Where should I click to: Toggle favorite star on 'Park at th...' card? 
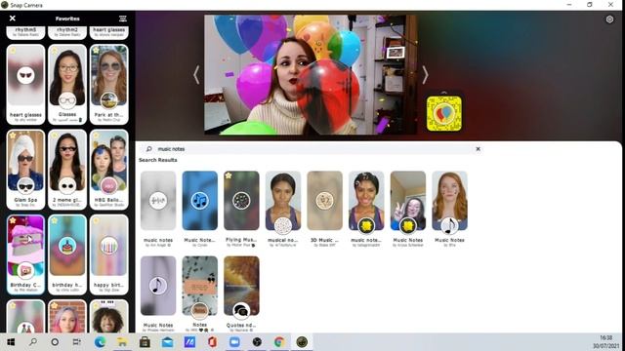pos(96,50)
